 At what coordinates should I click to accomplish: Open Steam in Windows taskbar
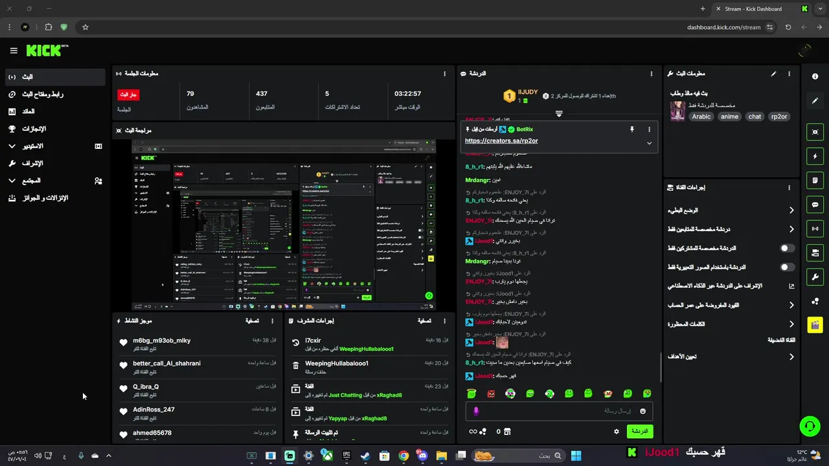click(x=365, y=456)
